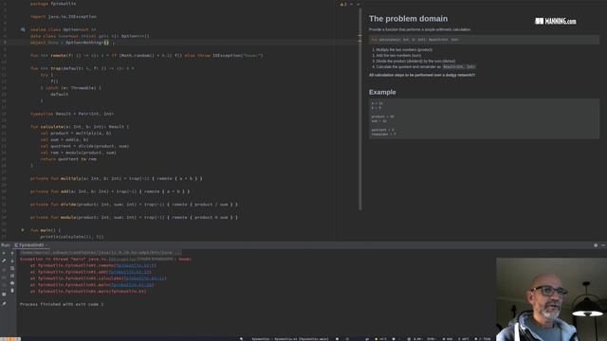Click the workspace indicator in bottom bar
Image resolution: width=607 pixels, height=341 pixels.
click(10, 339)
